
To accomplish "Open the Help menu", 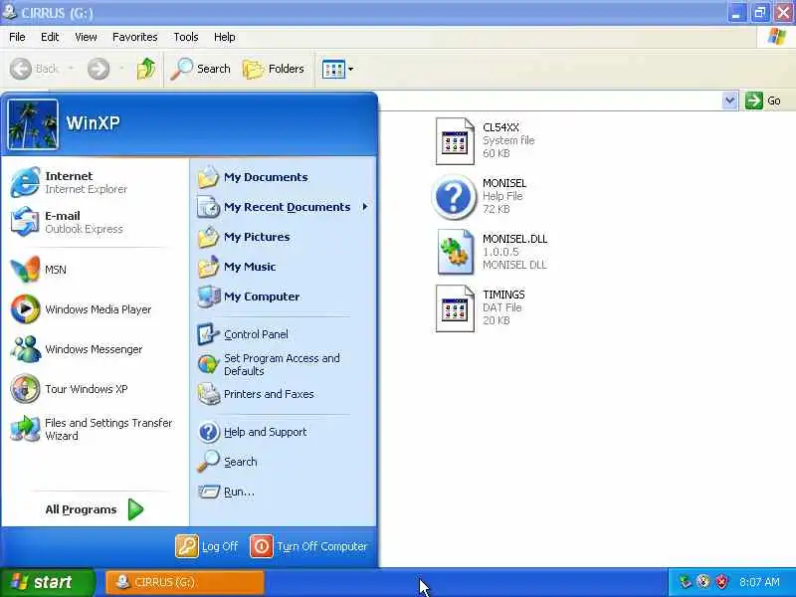I will 225,37.
